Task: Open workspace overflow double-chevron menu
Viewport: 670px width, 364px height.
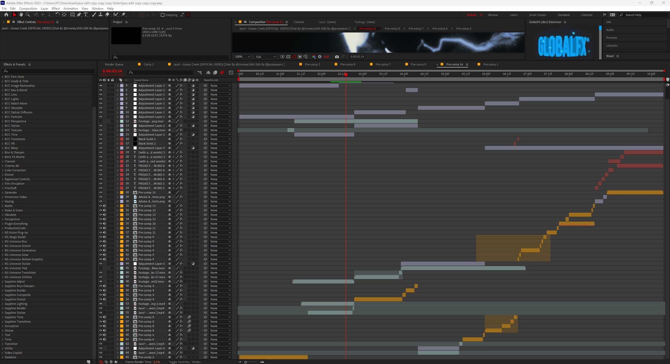Action: click(x=604, y=15)
